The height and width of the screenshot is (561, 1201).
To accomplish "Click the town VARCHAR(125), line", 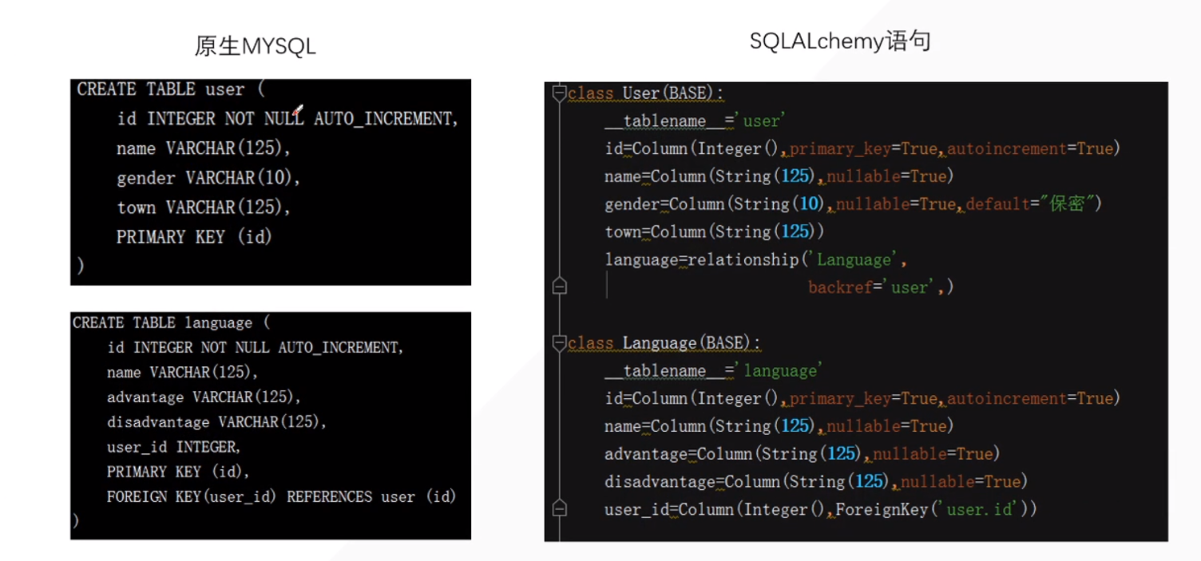I will click(x=204, y=207).
